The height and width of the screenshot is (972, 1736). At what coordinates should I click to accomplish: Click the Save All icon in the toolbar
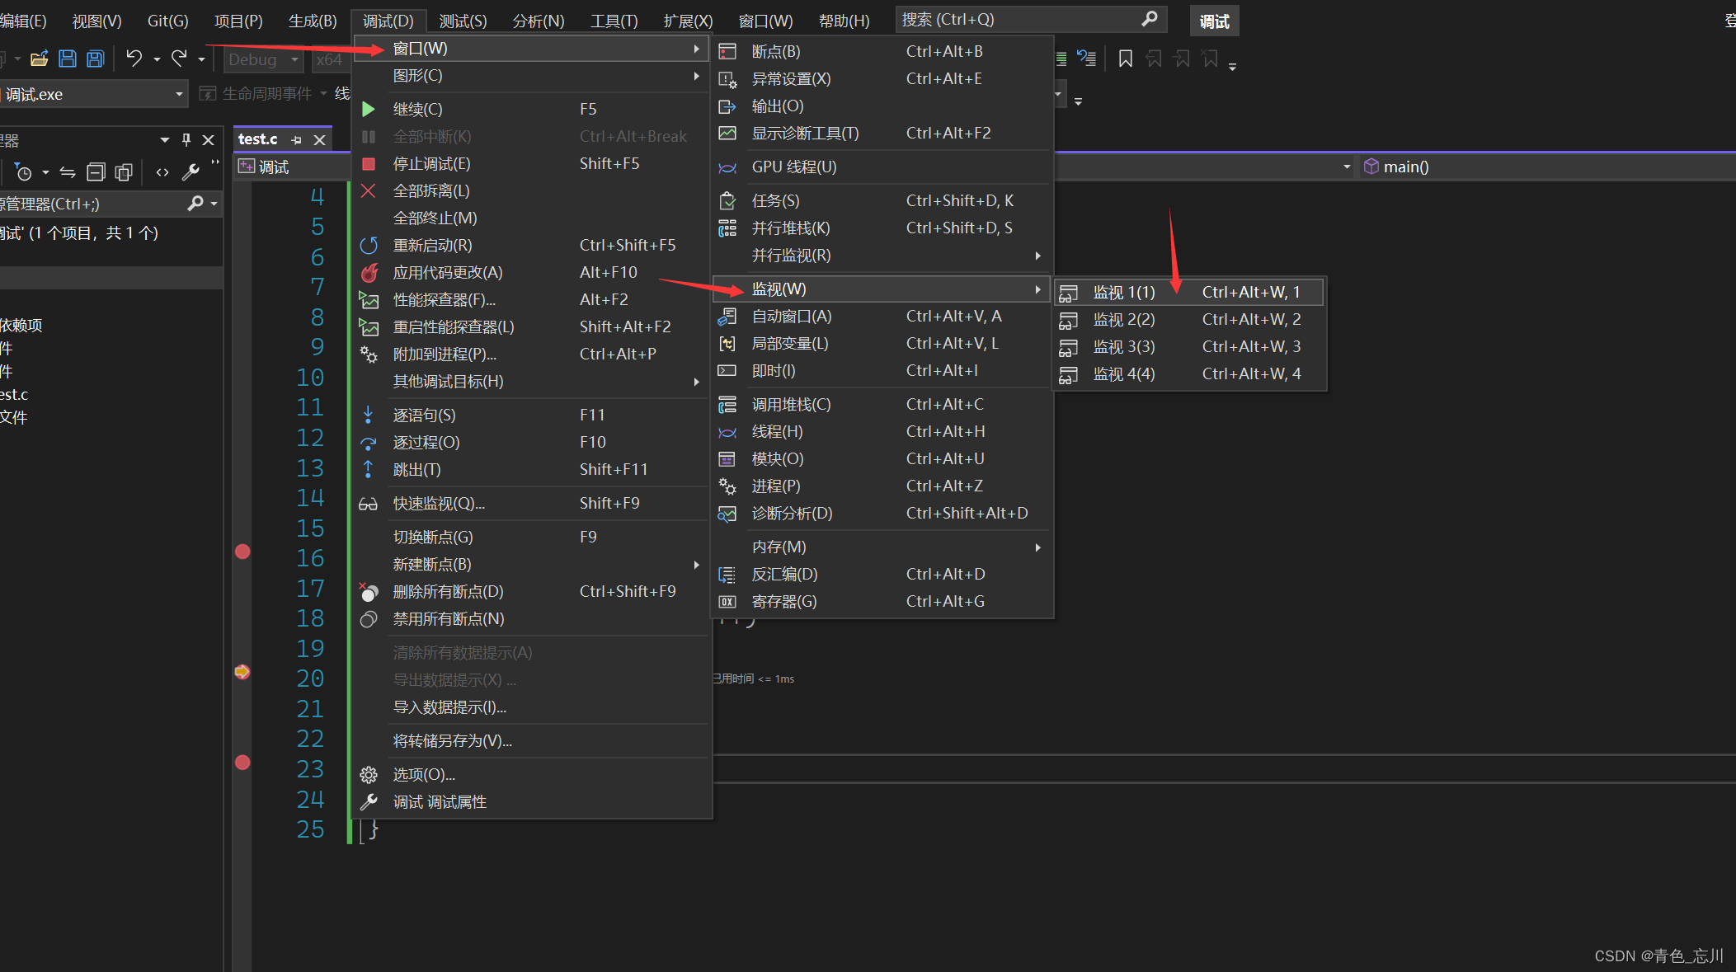pos(96,59)
